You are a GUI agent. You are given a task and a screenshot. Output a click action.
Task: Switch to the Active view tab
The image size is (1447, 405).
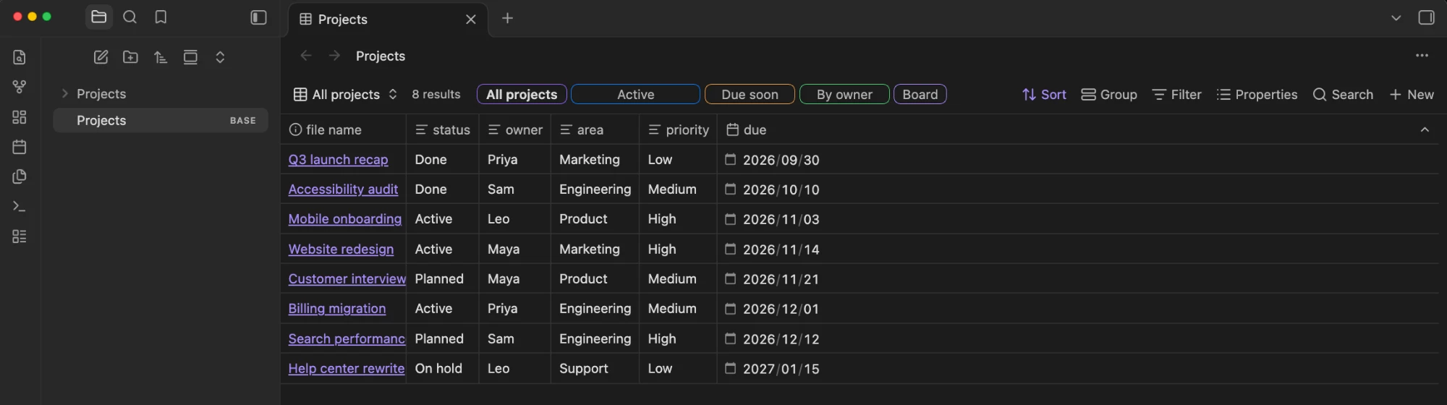[635, 95]
